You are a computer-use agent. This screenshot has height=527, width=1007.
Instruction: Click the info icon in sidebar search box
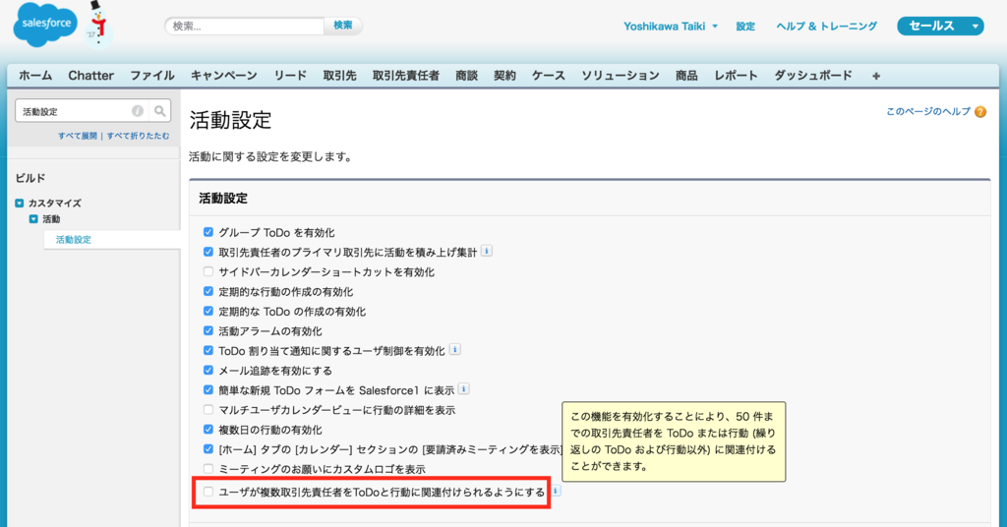coord(138,111)
